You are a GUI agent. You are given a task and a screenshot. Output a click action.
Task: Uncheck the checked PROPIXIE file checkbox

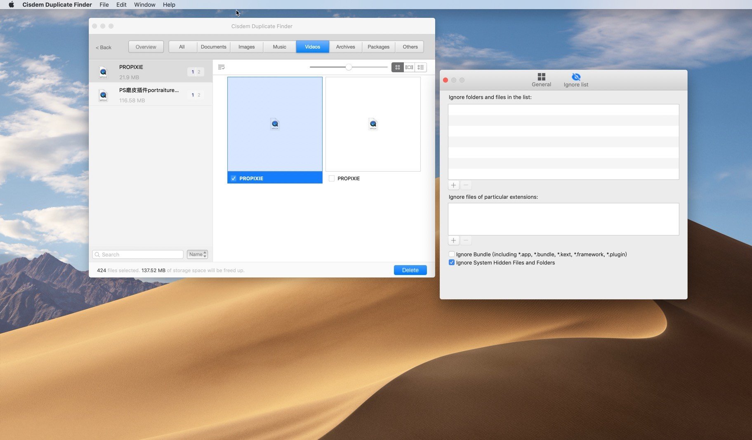tap(233, 178)
